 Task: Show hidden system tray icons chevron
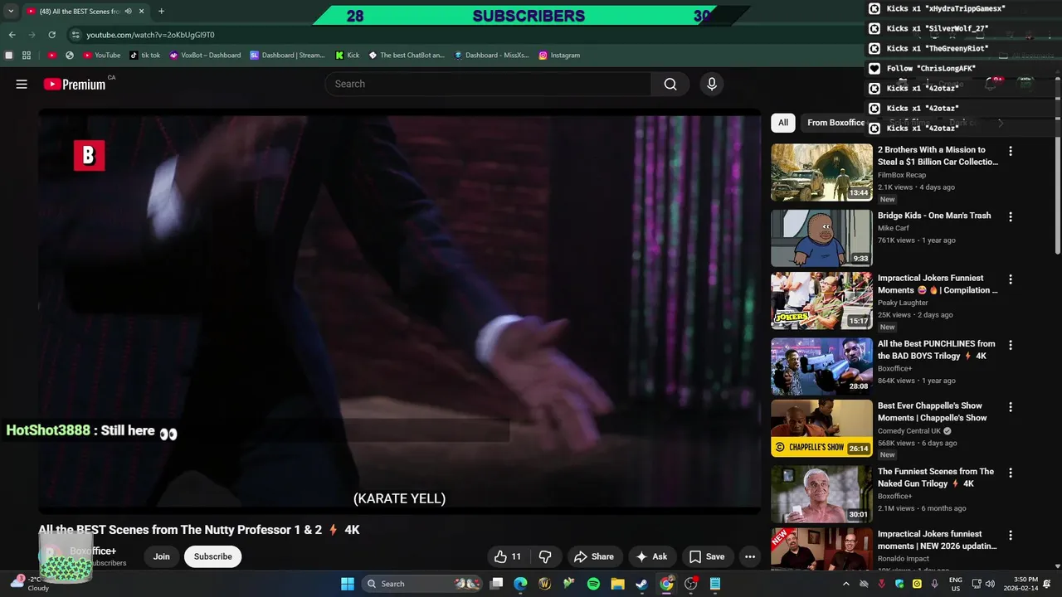click(x=845, y=584)
